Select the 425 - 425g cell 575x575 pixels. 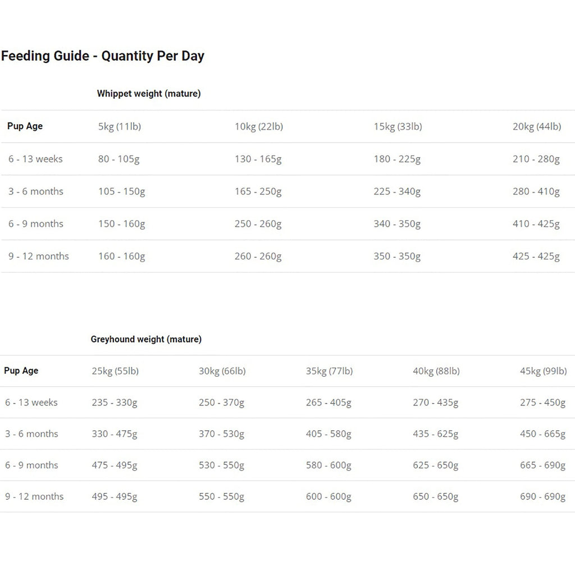(536, 256)
